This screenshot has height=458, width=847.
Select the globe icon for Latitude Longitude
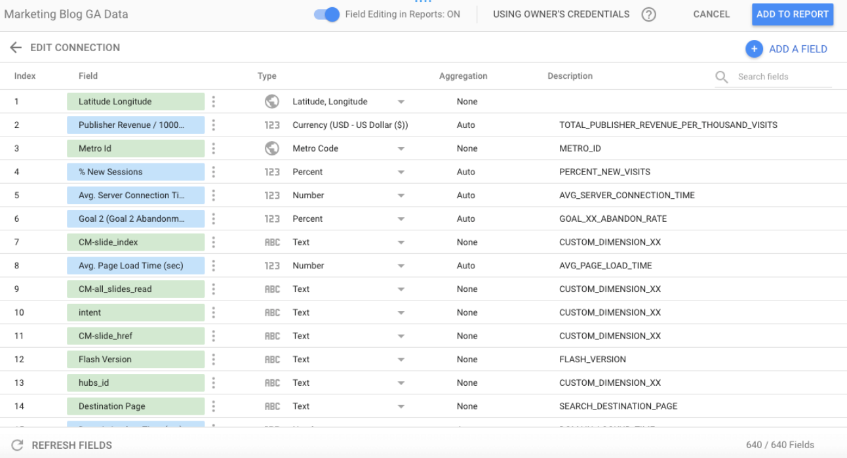pyautogui.click(x=272, y=101)
